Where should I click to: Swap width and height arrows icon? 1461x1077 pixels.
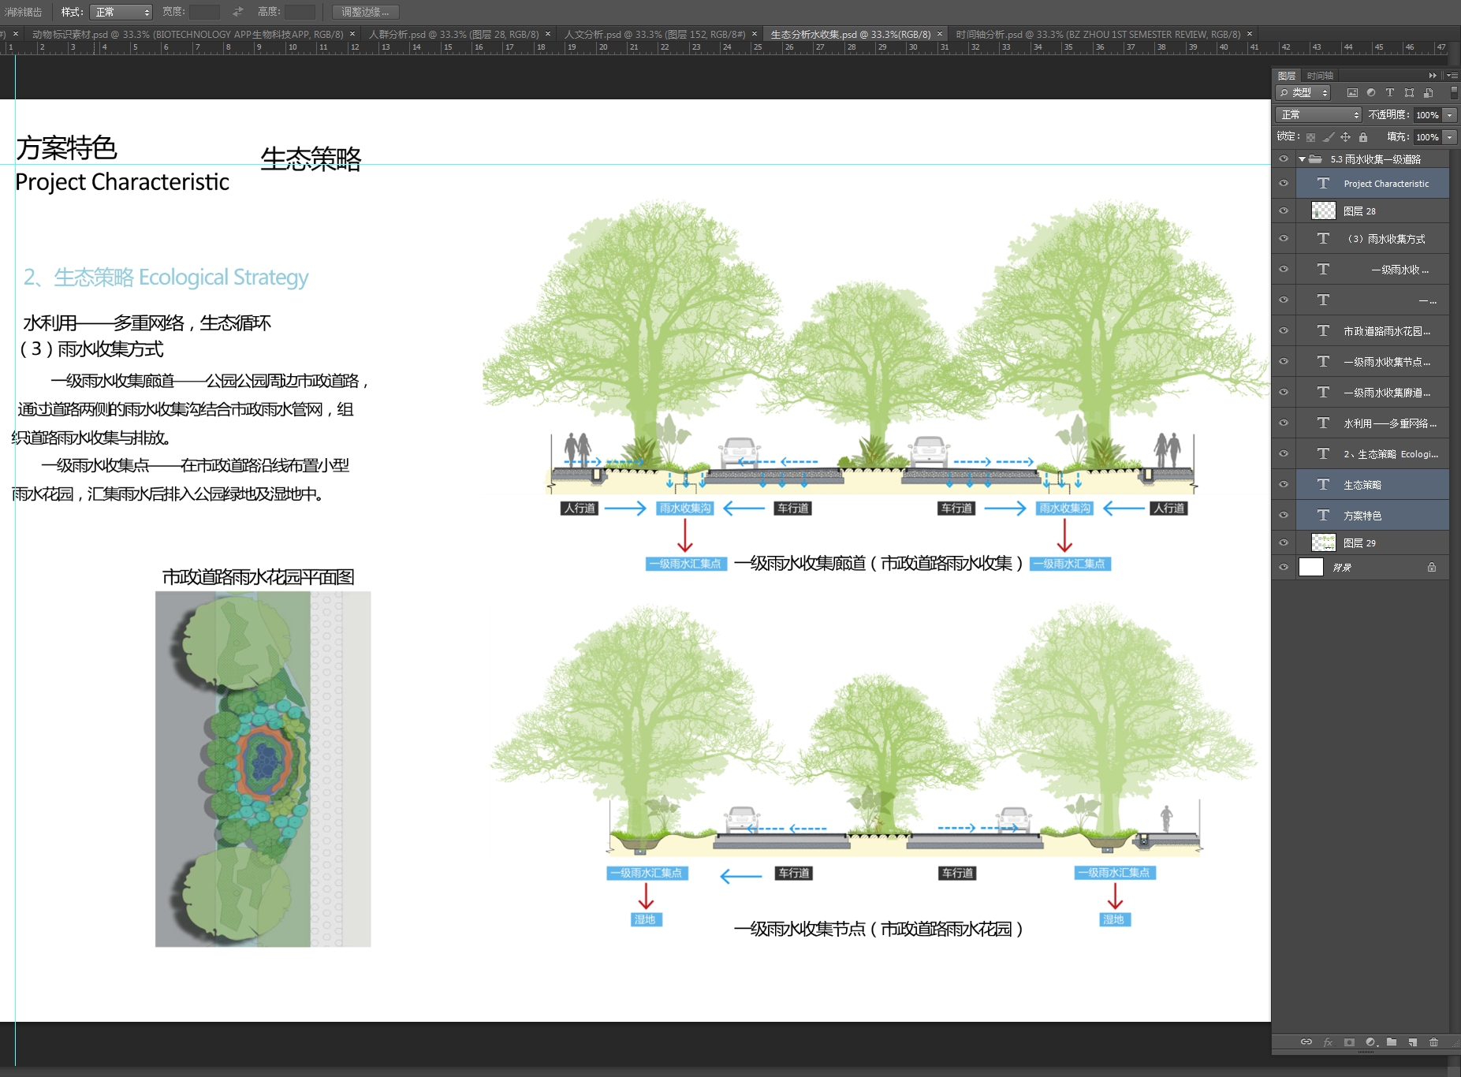(x=238, y=12)
